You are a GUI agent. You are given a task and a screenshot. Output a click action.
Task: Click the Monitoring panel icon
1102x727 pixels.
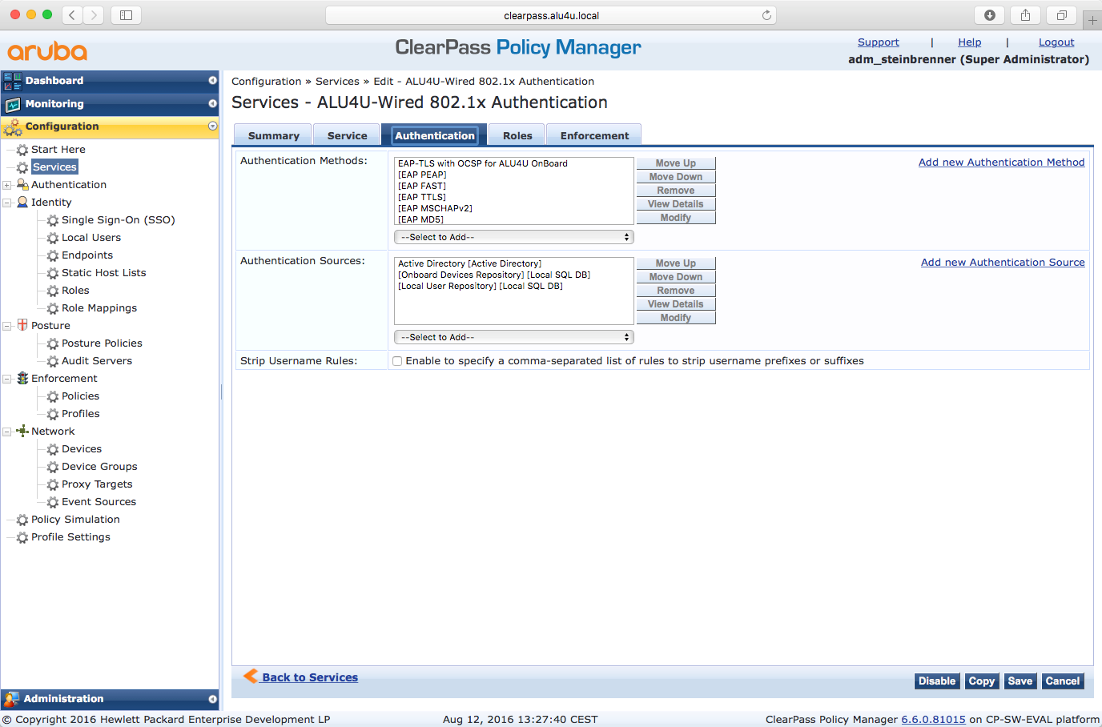(13, 104)
